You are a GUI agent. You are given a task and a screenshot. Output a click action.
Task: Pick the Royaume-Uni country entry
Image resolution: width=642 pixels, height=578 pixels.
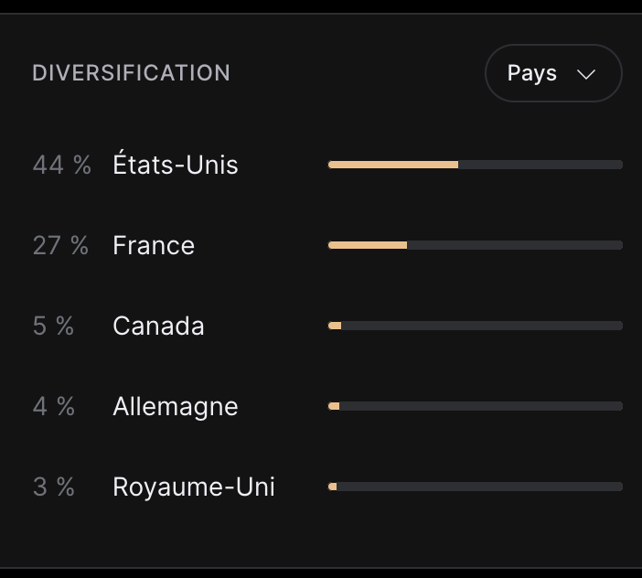[x=193, y=487]
